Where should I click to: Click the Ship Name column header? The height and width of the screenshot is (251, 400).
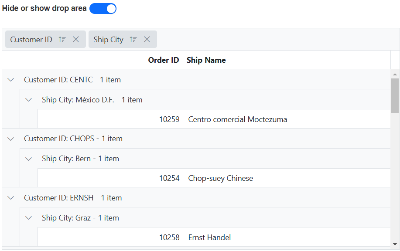[206, 60]
